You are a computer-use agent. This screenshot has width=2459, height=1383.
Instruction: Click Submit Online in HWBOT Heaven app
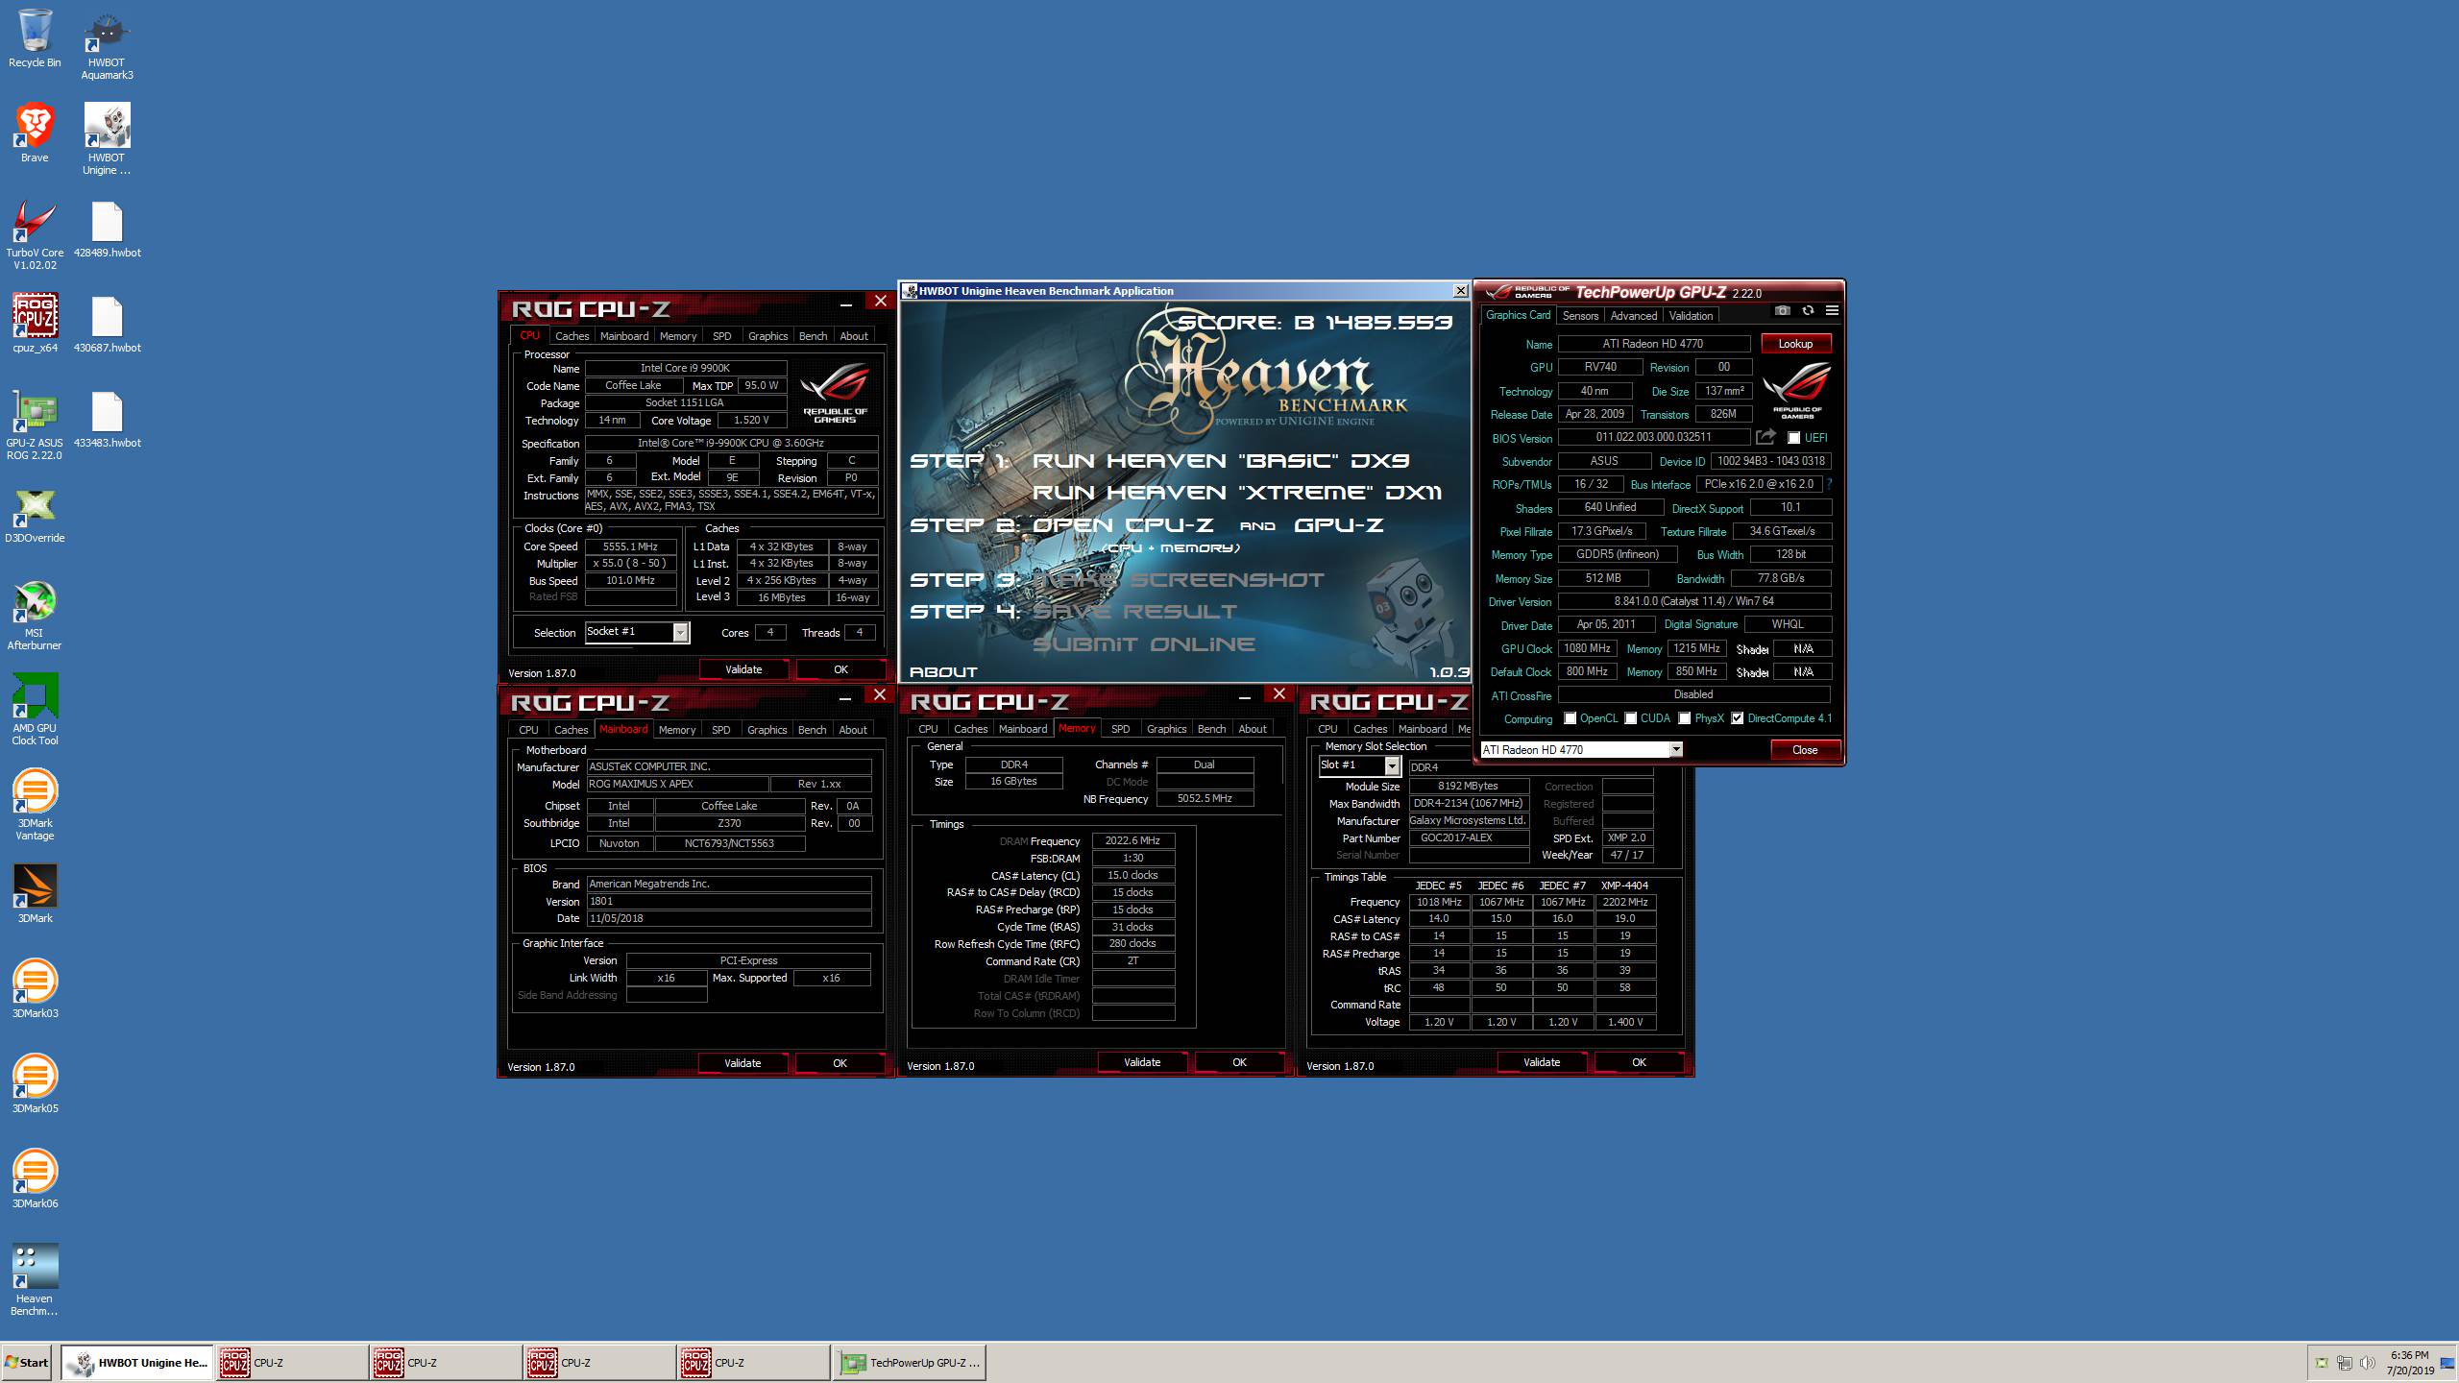pos(1143,644)
